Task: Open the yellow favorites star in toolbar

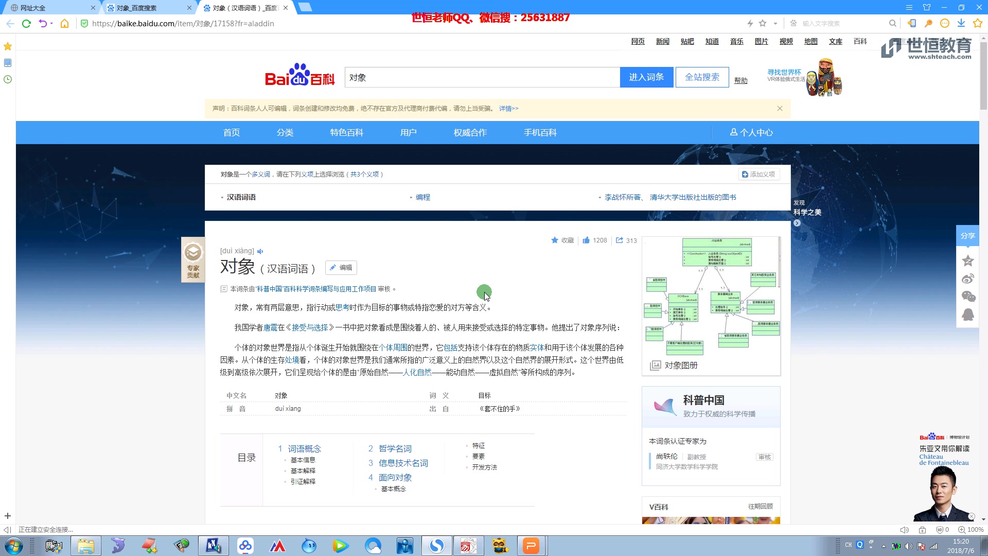Action: tap(978, 23)
